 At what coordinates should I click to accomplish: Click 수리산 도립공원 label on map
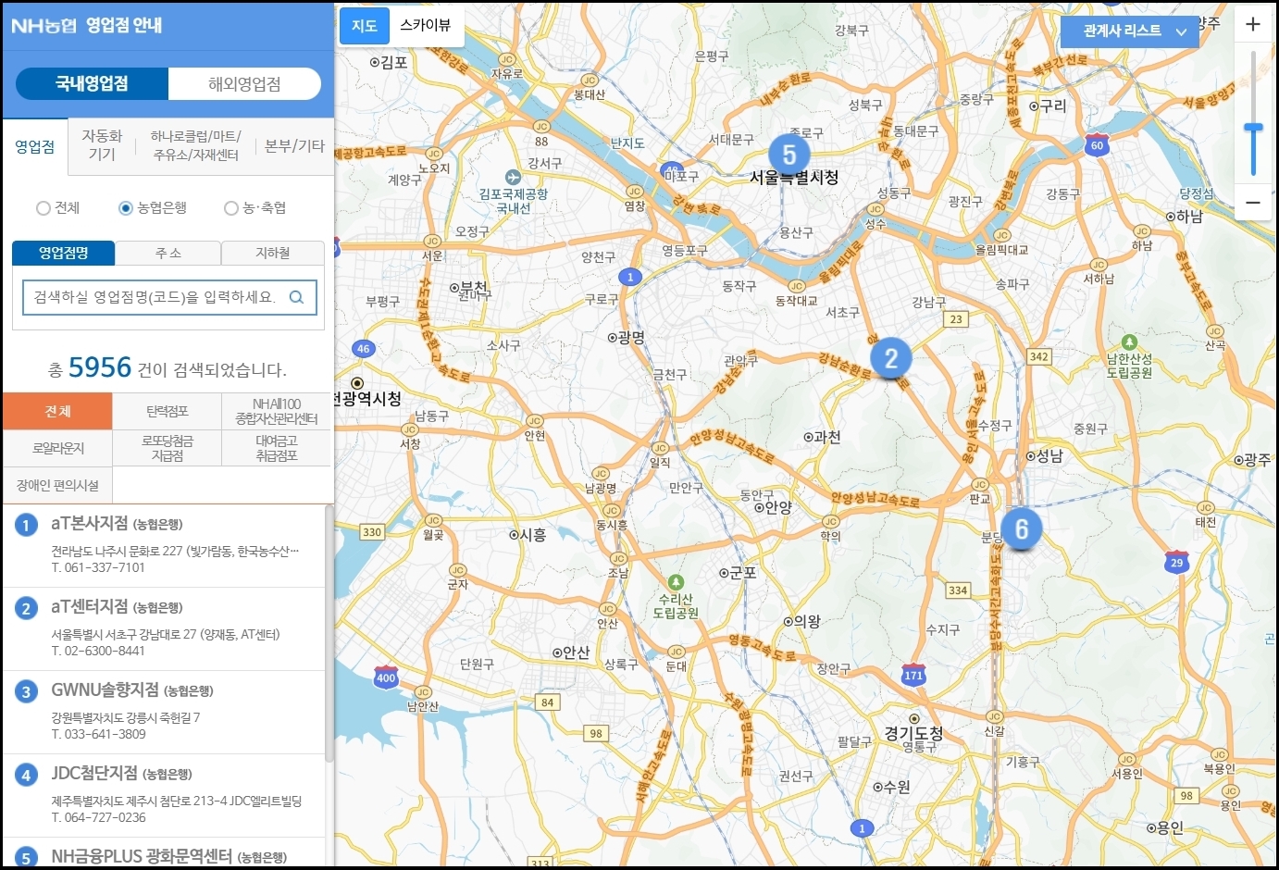676,606
